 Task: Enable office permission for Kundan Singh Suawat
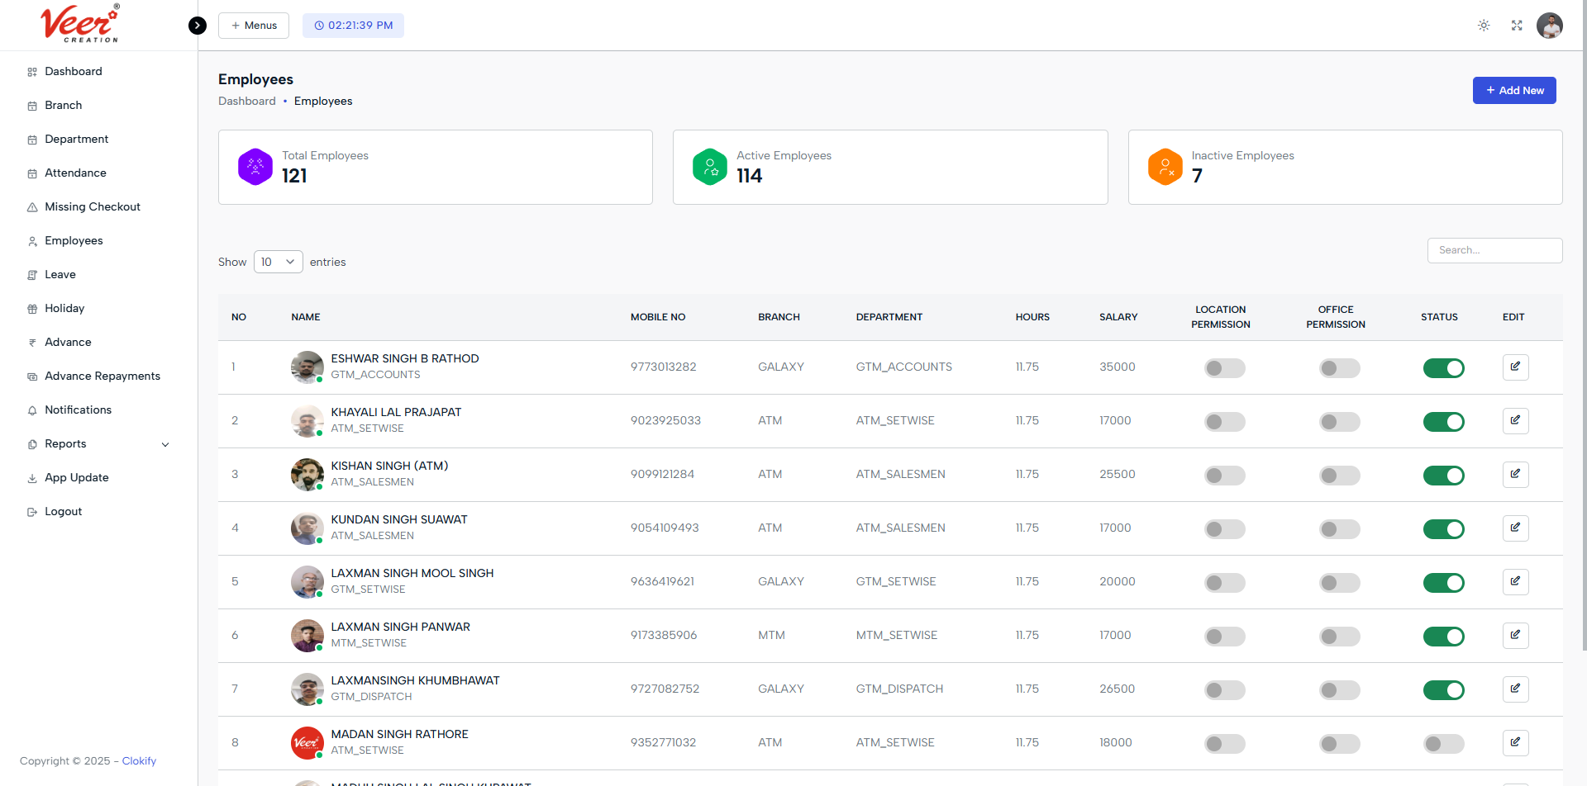[1339, 529]
